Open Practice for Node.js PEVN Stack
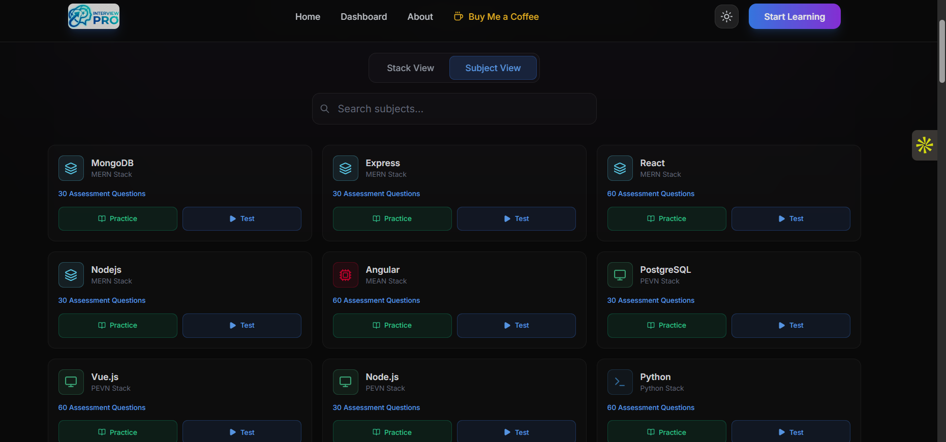Image resolution: width=946 pixels, height=442 pixels. point(392,432)
